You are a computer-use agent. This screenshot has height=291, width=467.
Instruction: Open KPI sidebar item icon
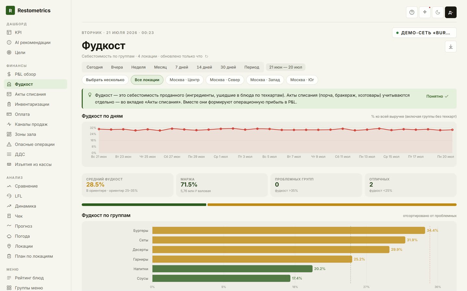click(9, 32)
